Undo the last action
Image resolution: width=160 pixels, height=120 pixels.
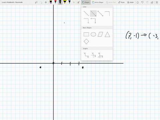pos(142,2)
